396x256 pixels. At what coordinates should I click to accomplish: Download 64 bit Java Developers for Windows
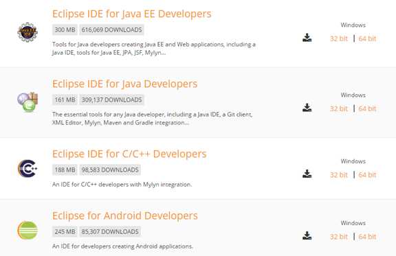pos(367,108)
